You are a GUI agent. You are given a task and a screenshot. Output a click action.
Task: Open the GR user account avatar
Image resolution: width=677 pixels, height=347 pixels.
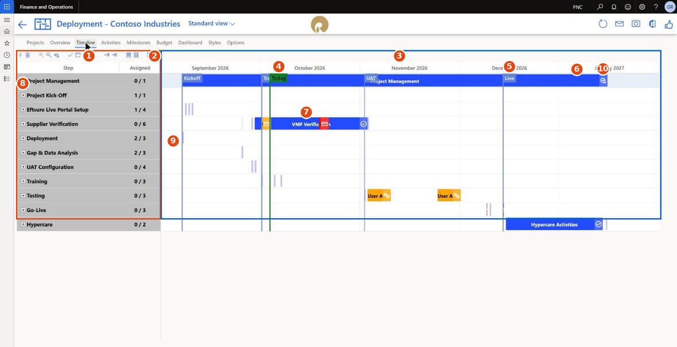[x=669, y=7]
